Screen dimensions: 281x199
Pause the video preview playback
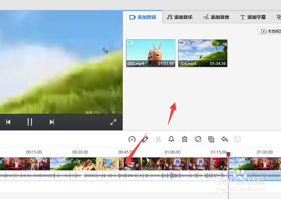30,122
